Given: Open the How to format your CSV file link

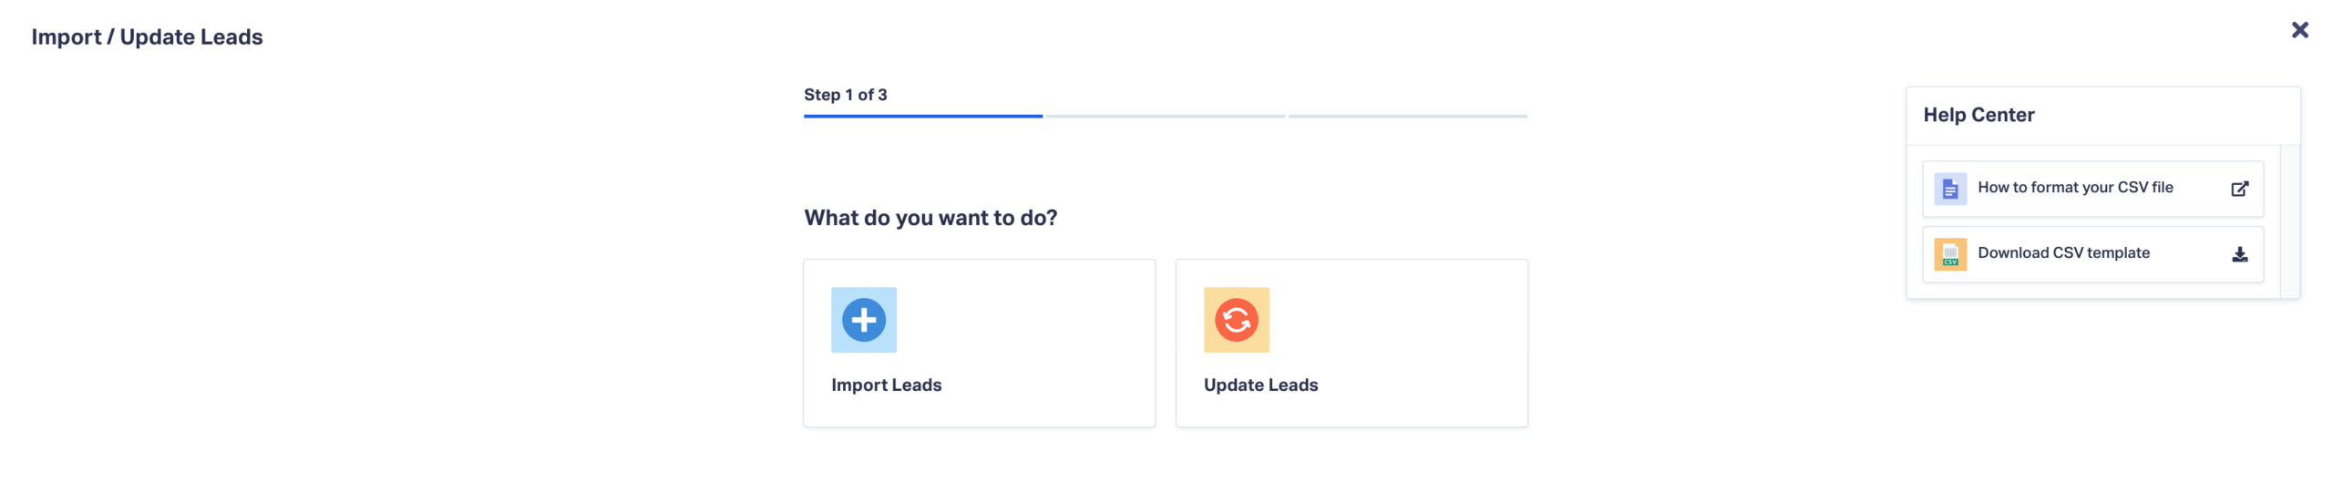Looking at the screenshot, I should [x=2074, y=188].
